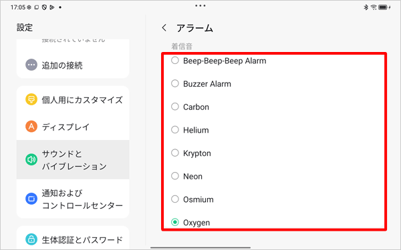Select the Beep-Beep-Beep Alarm radio button
This screenshot has height=250, width=401.
click(x=175, y=61)
